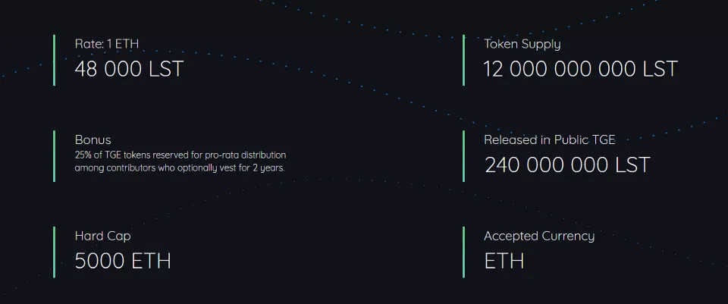
Task: Select the ETH accepted currency value
Action: [x=504, y=262]
